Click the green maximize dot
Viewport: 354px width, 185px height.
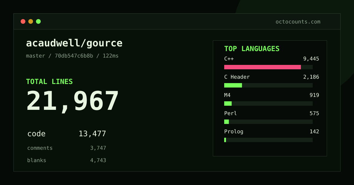(38, 21)
